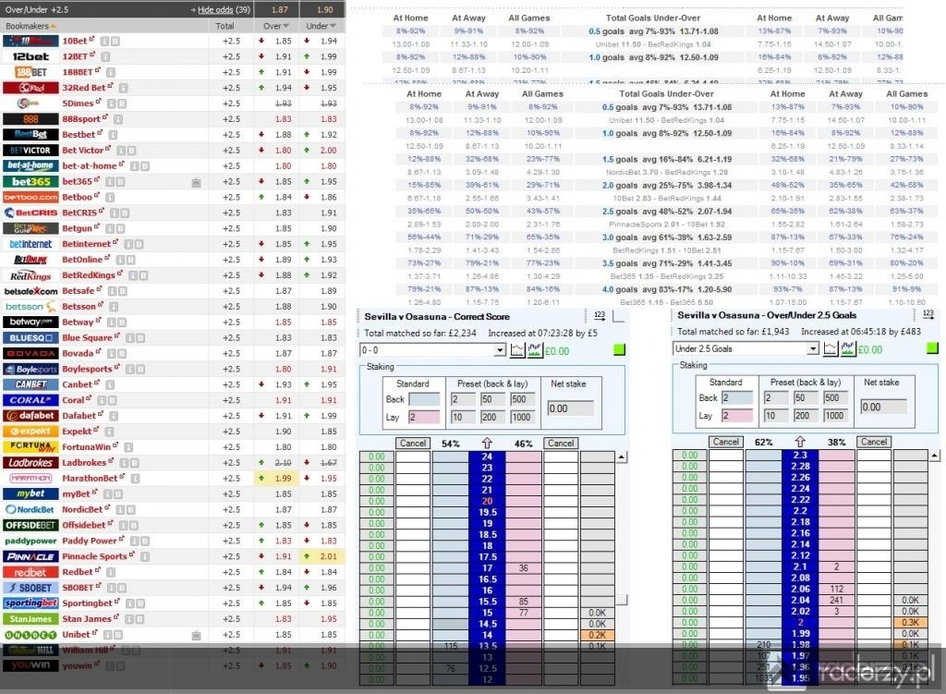Click price 2.3 in Over/Under ladder
Screen dimensions: 946x694
pos(800,455)
